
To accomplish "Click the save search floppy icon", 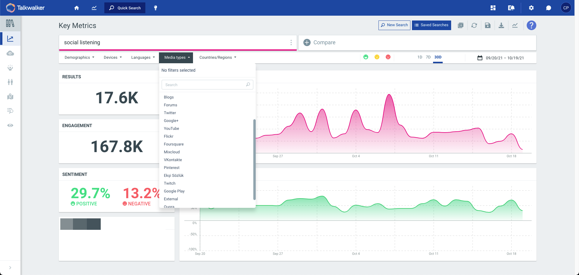I will pyautogui.click(x=488, y=25).
